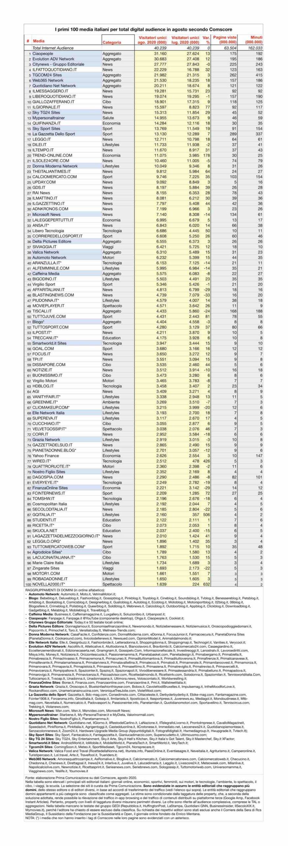Select the Ciaopeople row name

(x=43, y=54)
